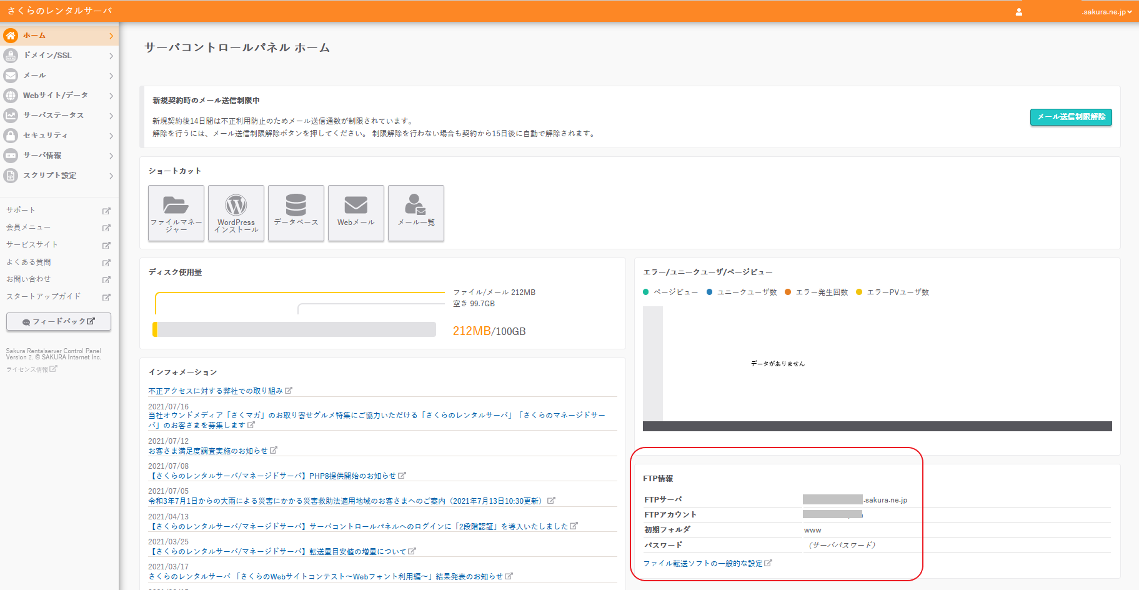
Task: Open the File Manager shortcut
Action: point(176,212)
